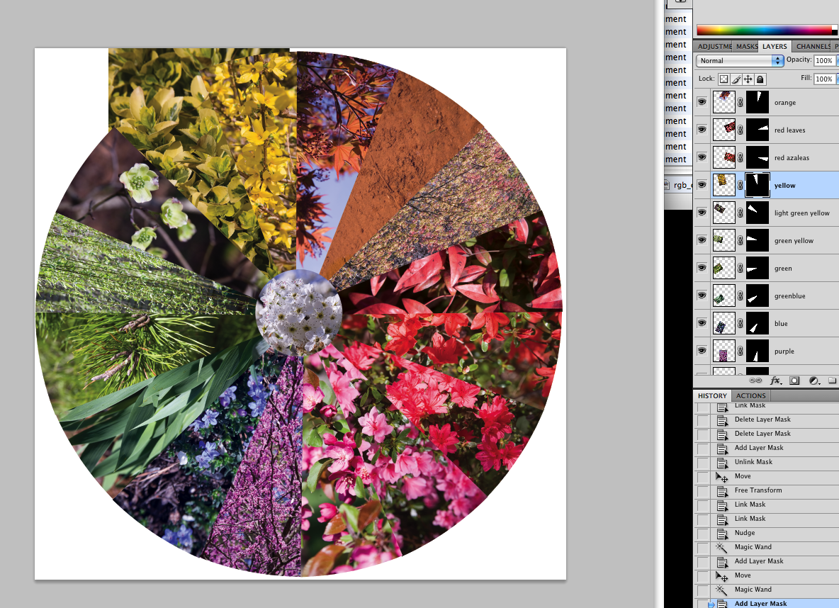The image size is (839, 608).
Task: Click the Free Transform history step
Action: pyautogui.click(x=758, y=490)
